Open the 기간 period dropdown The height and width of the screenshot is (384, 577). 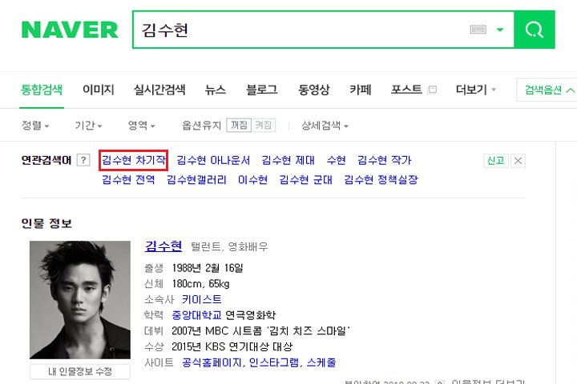88,126
